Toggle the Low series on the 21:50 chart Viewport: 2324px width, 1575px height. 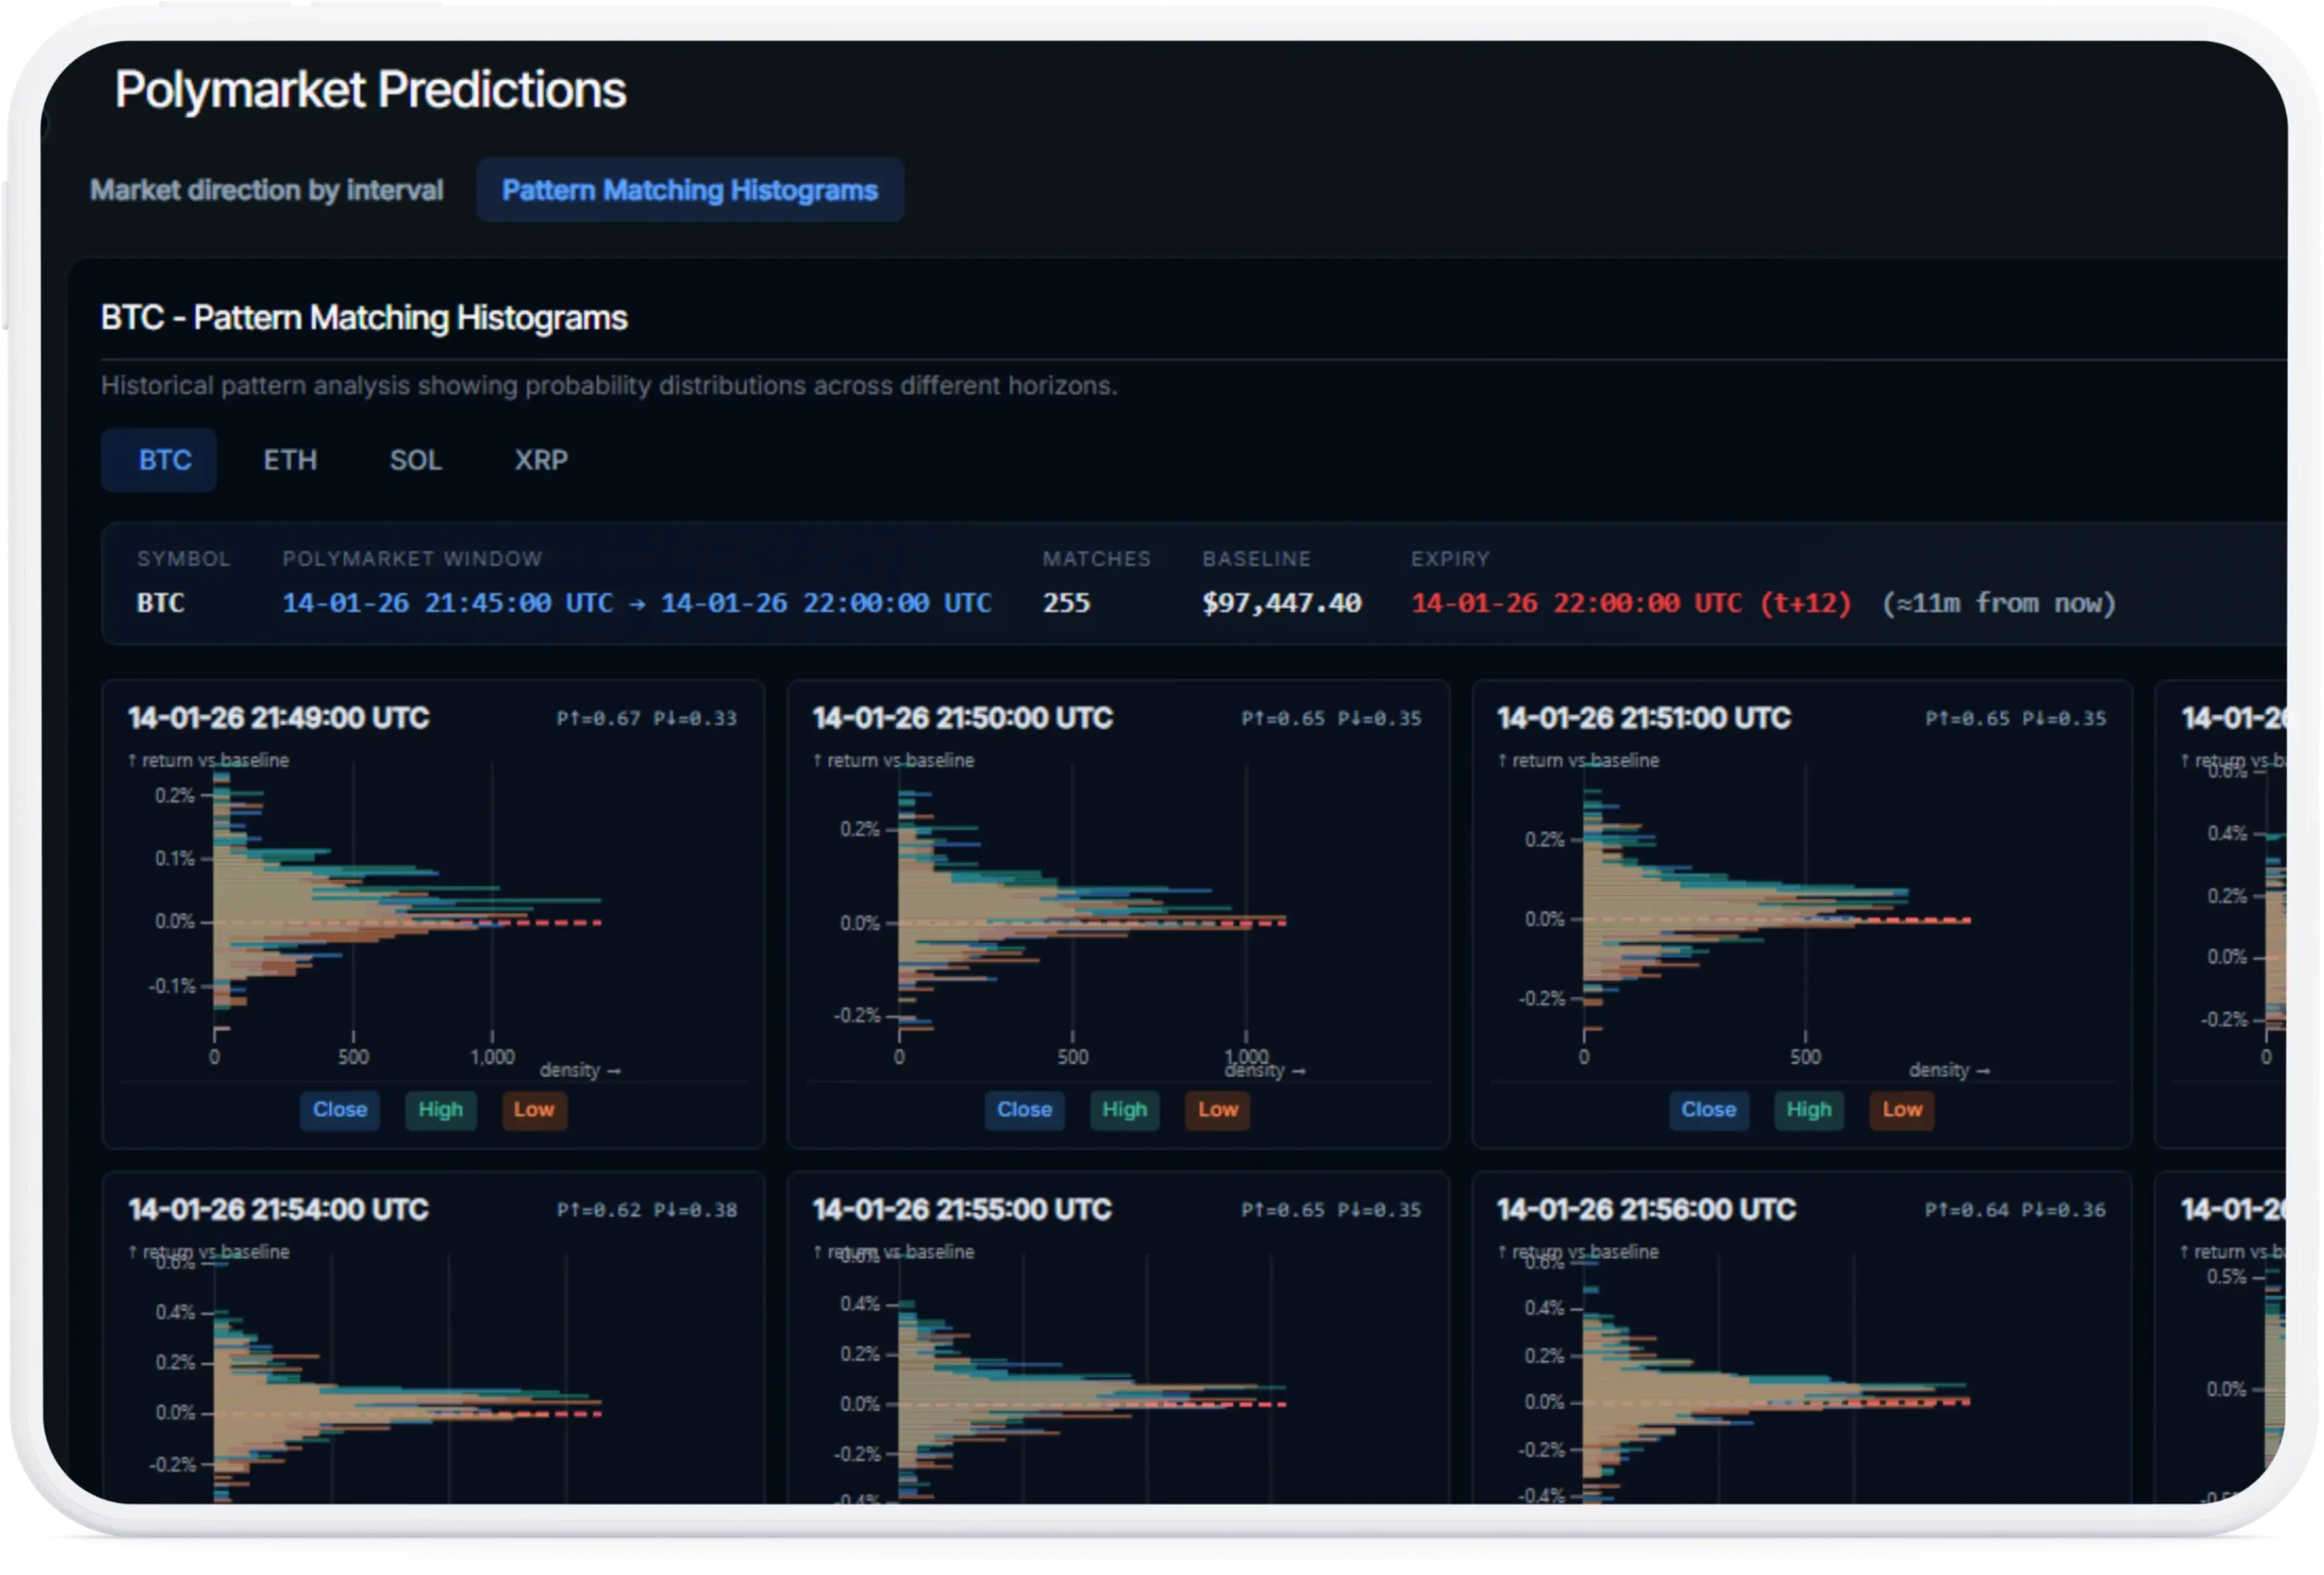coord(1216,1110)
